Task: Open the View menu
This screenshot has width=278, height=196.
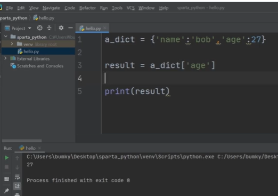Action: (34, 8)
